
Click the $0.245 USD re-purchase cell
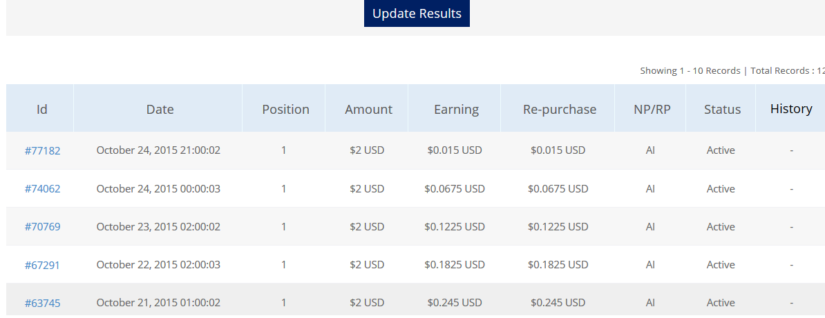pyautogui.click(x=558, y=303)
